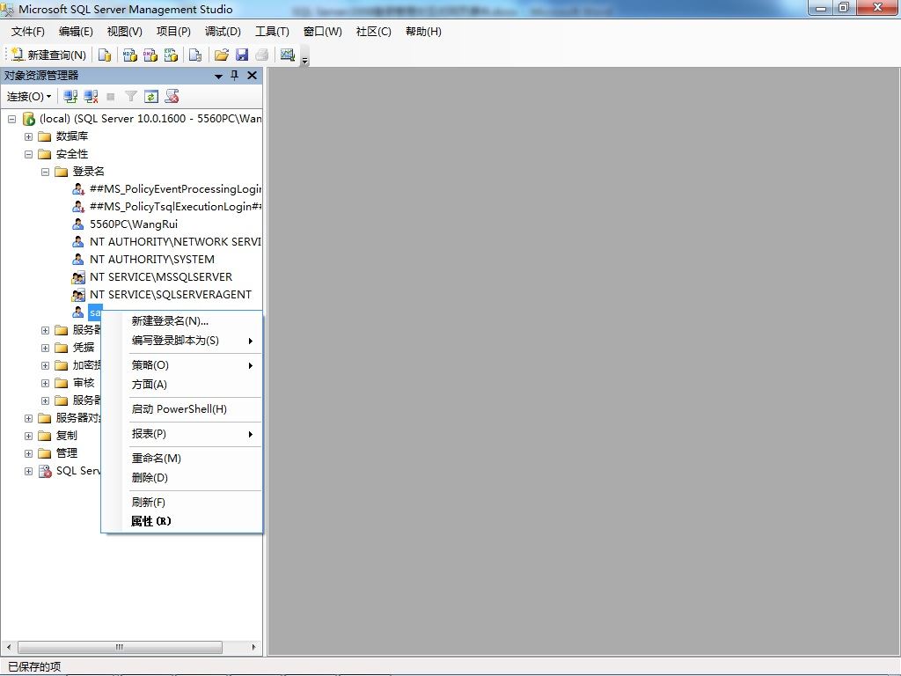Viewport: 901px width, 676px height.
Task: Expand the 管理 folder node
Action: pyautogui.click(x=28, y=453)
